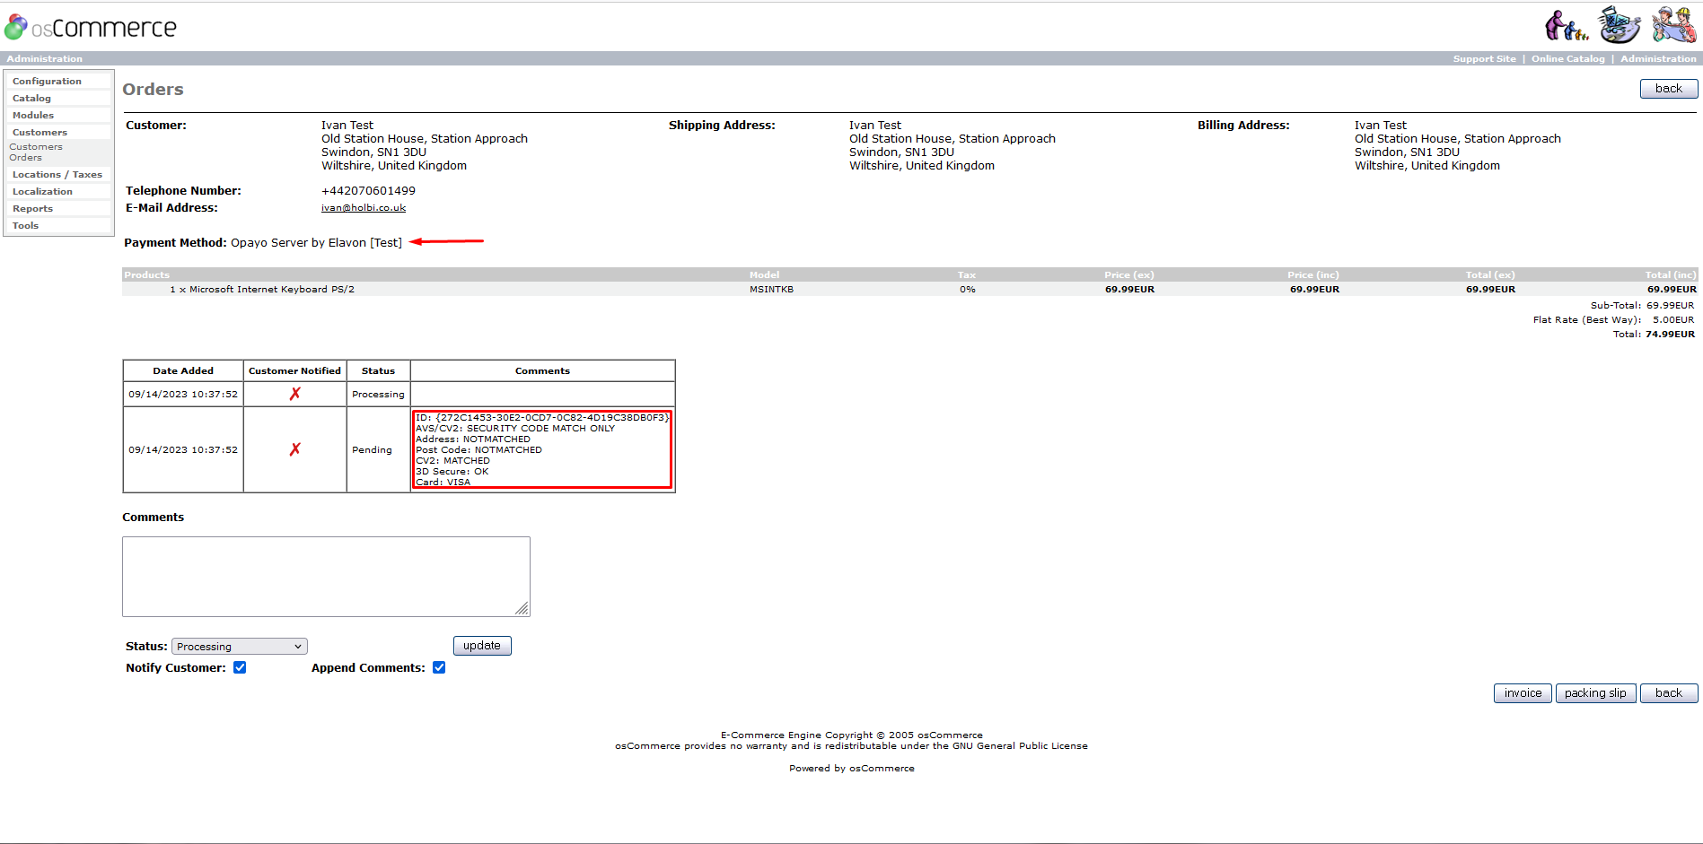Viewport: 1703px width, 844px height.
Task: Click the Sub-Total 69.99EUR line
Action: pyautogui.click(x=1642, y=306)
